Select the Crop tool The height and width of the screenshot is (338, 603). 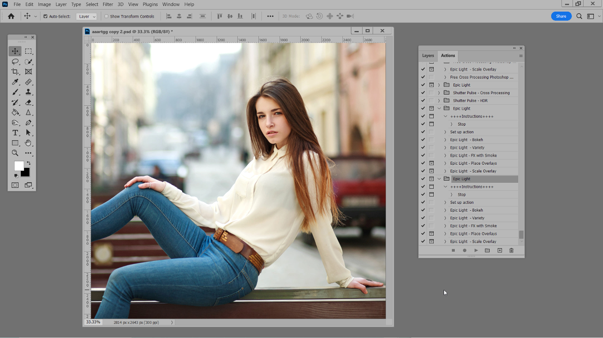15,72
